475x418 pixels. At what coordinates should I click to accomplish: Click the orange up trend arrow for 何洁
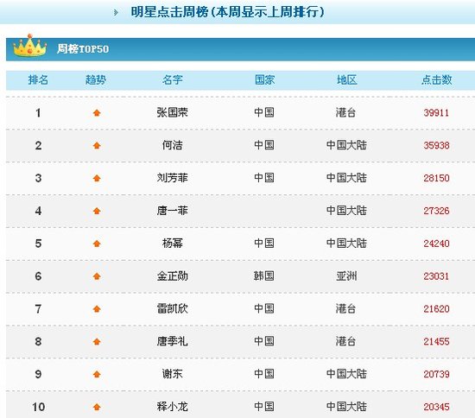(97, 146)
